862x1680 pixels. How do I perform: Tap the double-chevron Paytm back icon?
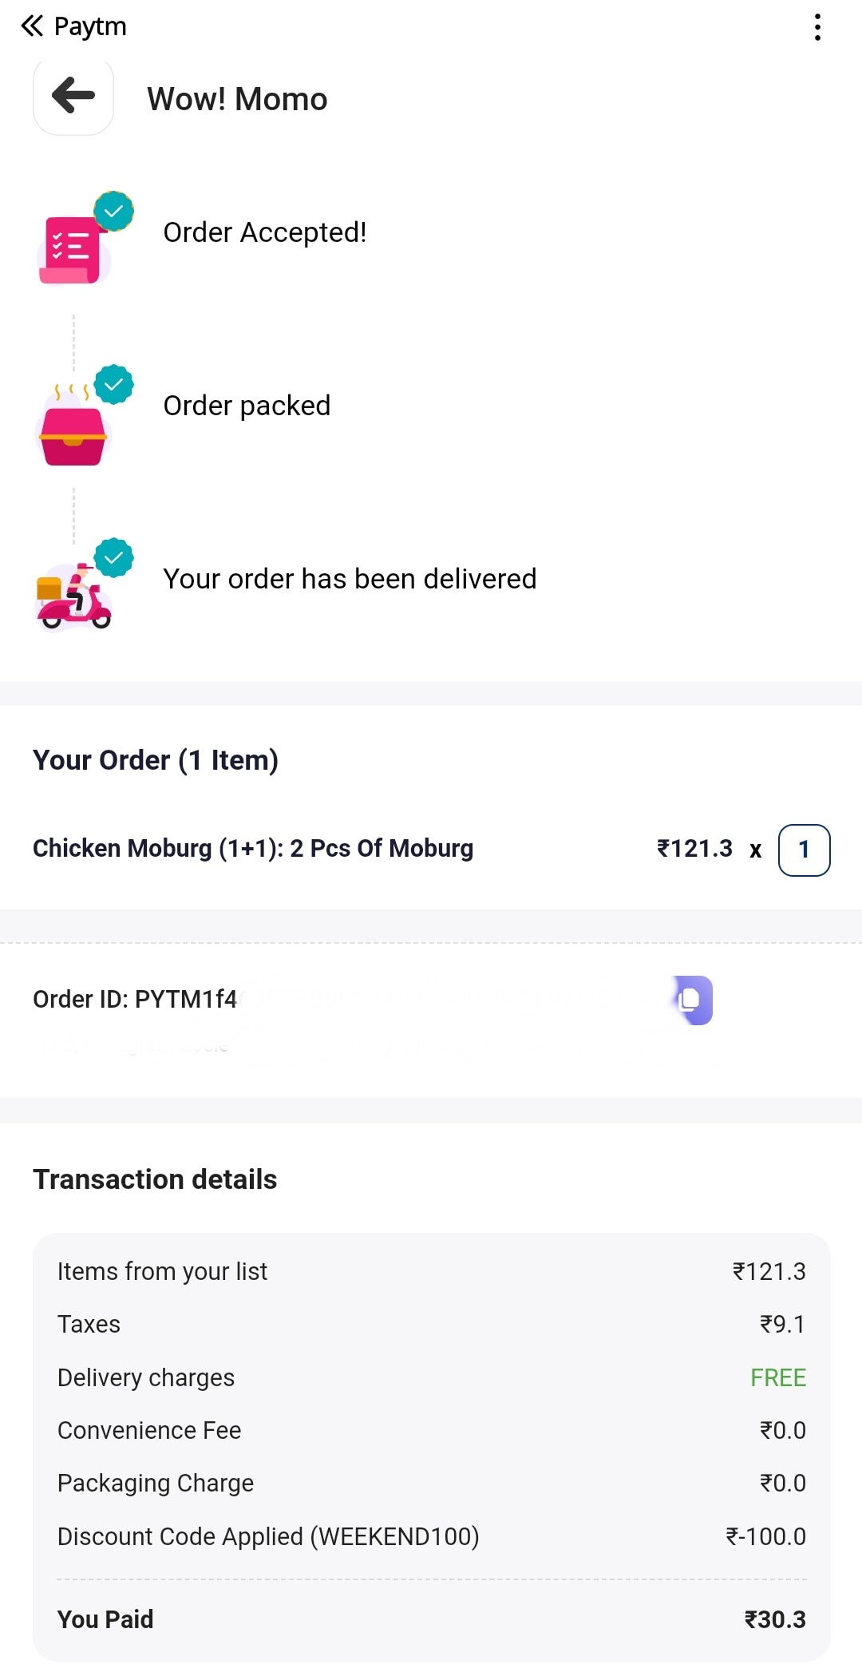click(x=31, y=26)
